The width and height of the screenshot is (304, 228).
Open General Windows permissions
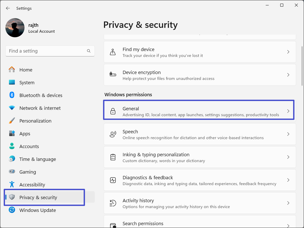(199, 111)
